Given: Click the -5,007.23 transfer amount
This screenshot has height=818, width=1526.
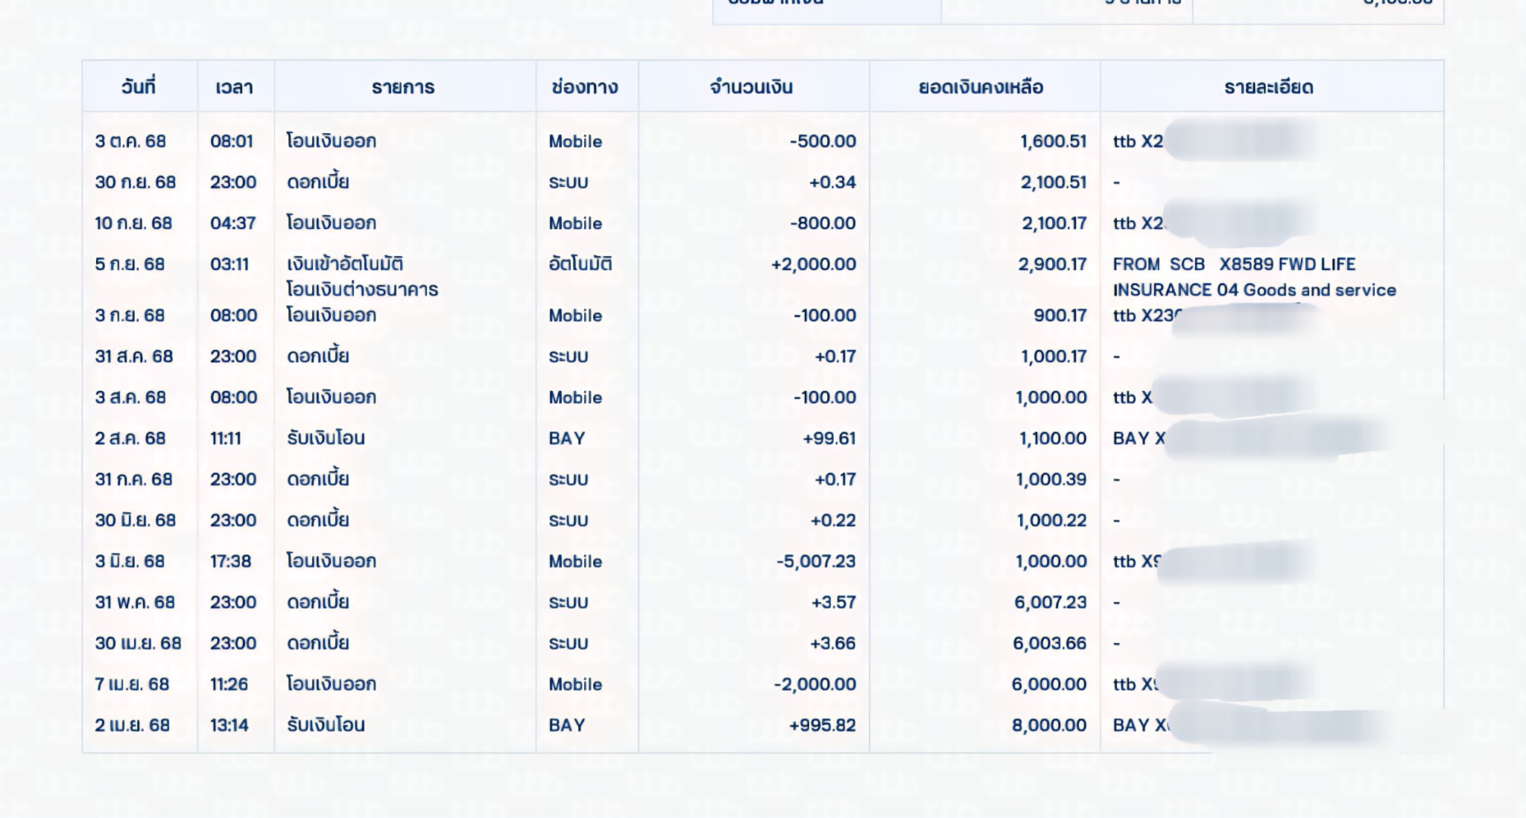Looking at the screenshot, I should click(816, 561).
